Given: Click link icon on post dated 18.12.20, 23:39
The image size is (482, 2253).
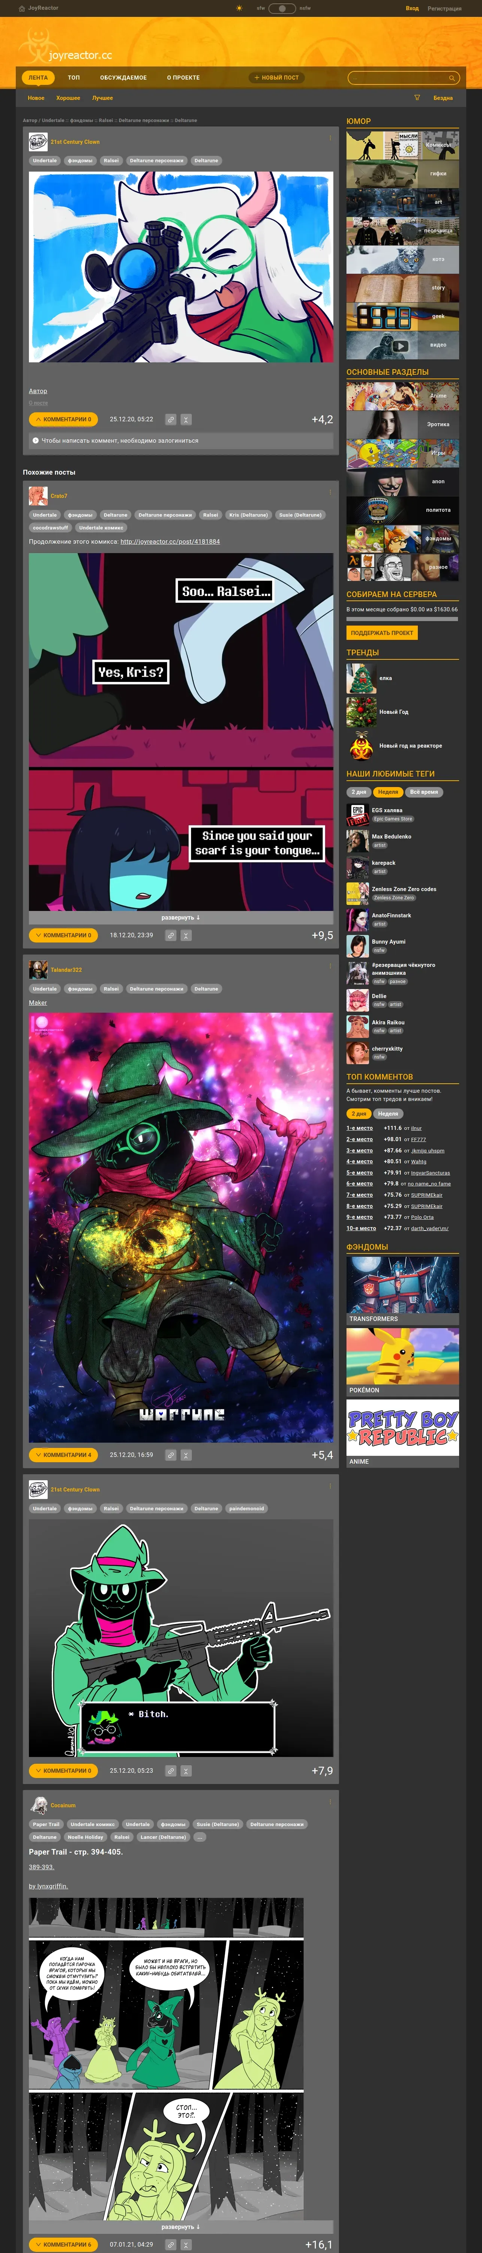Looking at the screenshot, I should [170, 935].
